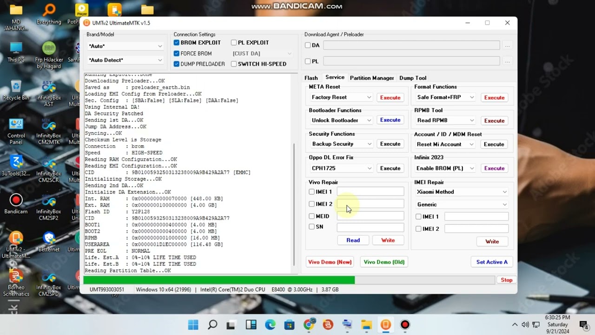The width and height of the screenshot is (595, 335).
Task: Launch InfinityBox CM2MTK shortcut
Action: (49, 131)
